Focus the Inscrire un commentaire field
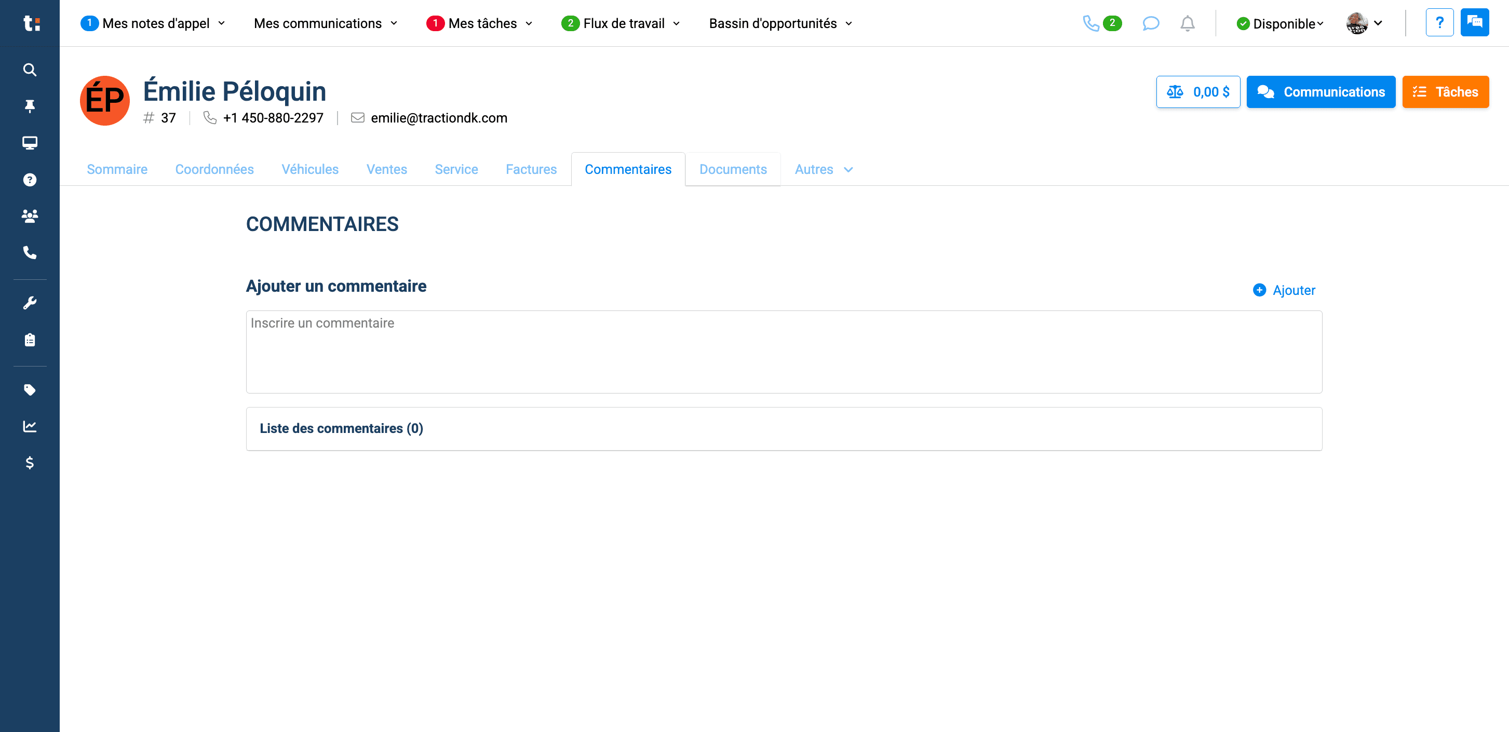Viewport: 1509px width, 732px height. click(784, 352)
